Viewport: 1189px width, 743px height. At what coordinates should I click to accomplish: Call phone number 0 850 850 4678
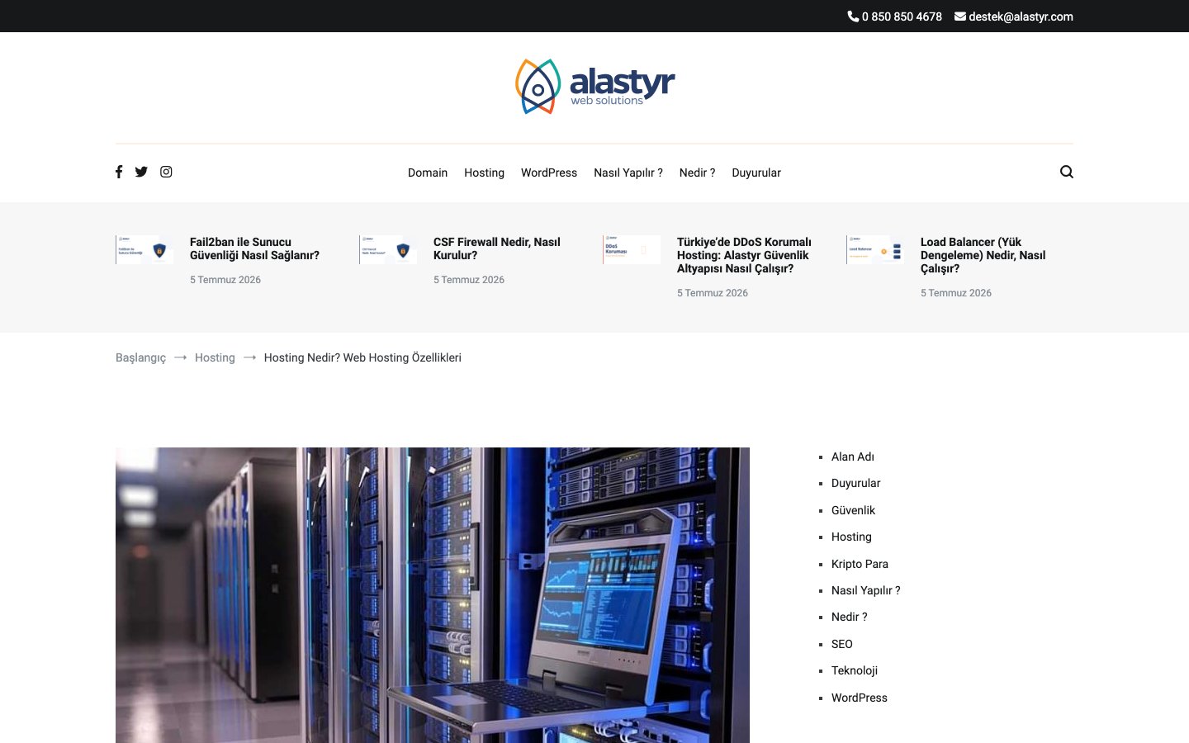(x=894, y=17)
